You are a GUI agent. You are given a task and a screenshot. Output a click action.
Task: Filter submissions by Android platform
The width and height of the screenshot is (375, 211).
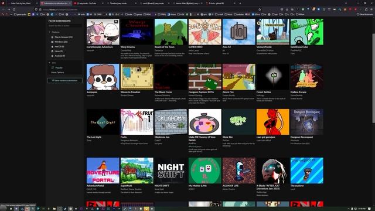pos(60,56)
